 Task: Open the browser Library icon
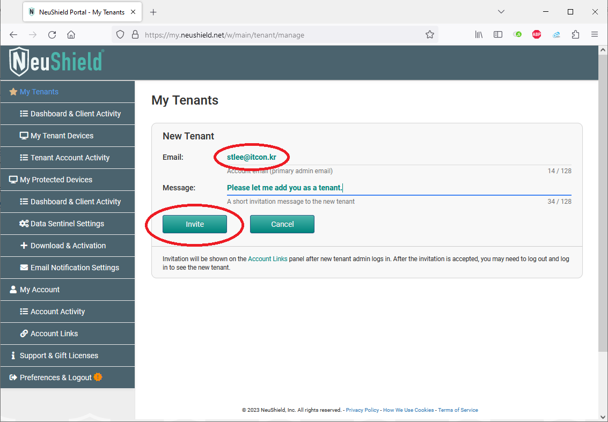click(479, 35)
